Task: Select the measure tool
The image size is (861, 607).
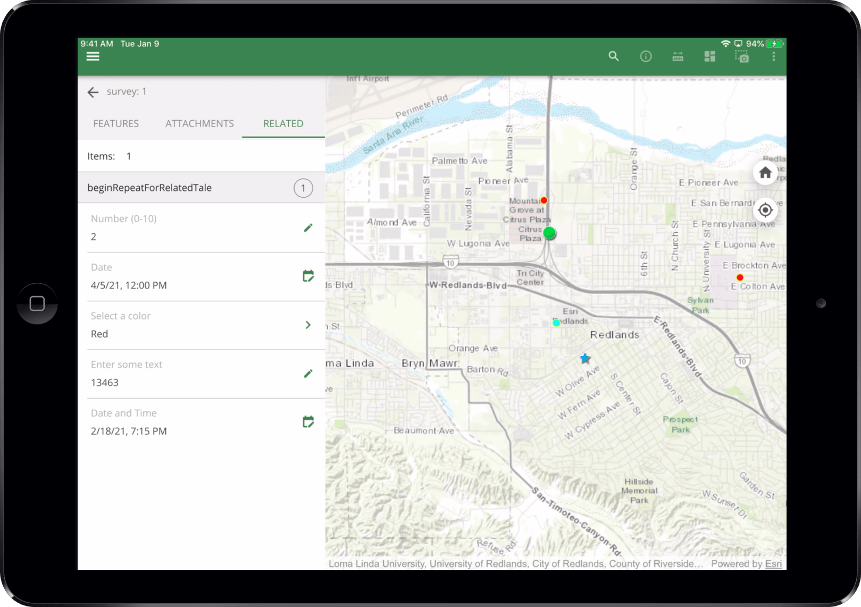Action: point(678,56)
